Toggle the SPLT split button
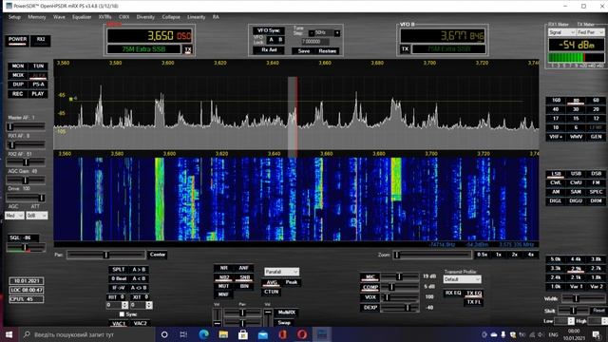This screenshot has width=608, height=342. tap(118, 270)
